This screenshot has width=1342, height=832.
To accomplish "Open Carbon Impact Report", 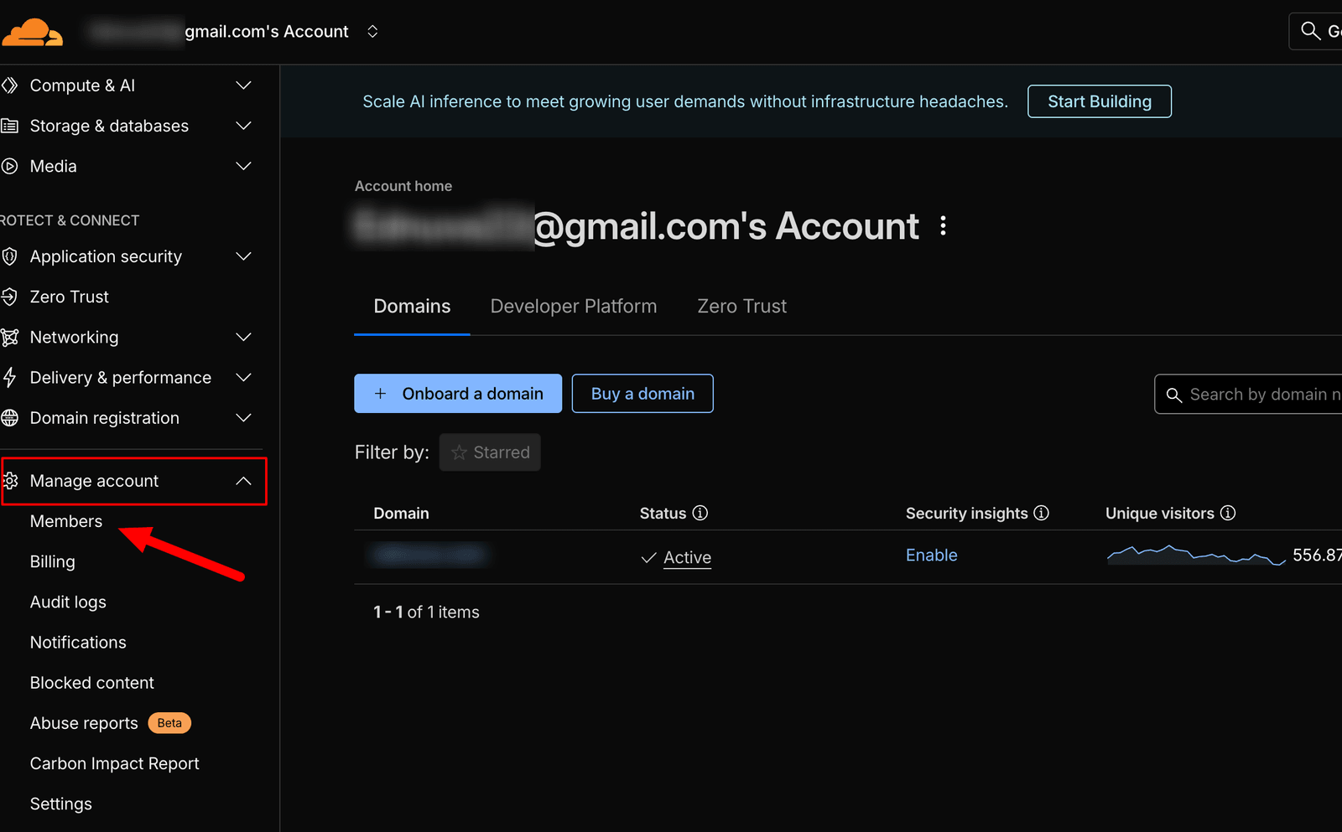I will (x=115, y=763).
